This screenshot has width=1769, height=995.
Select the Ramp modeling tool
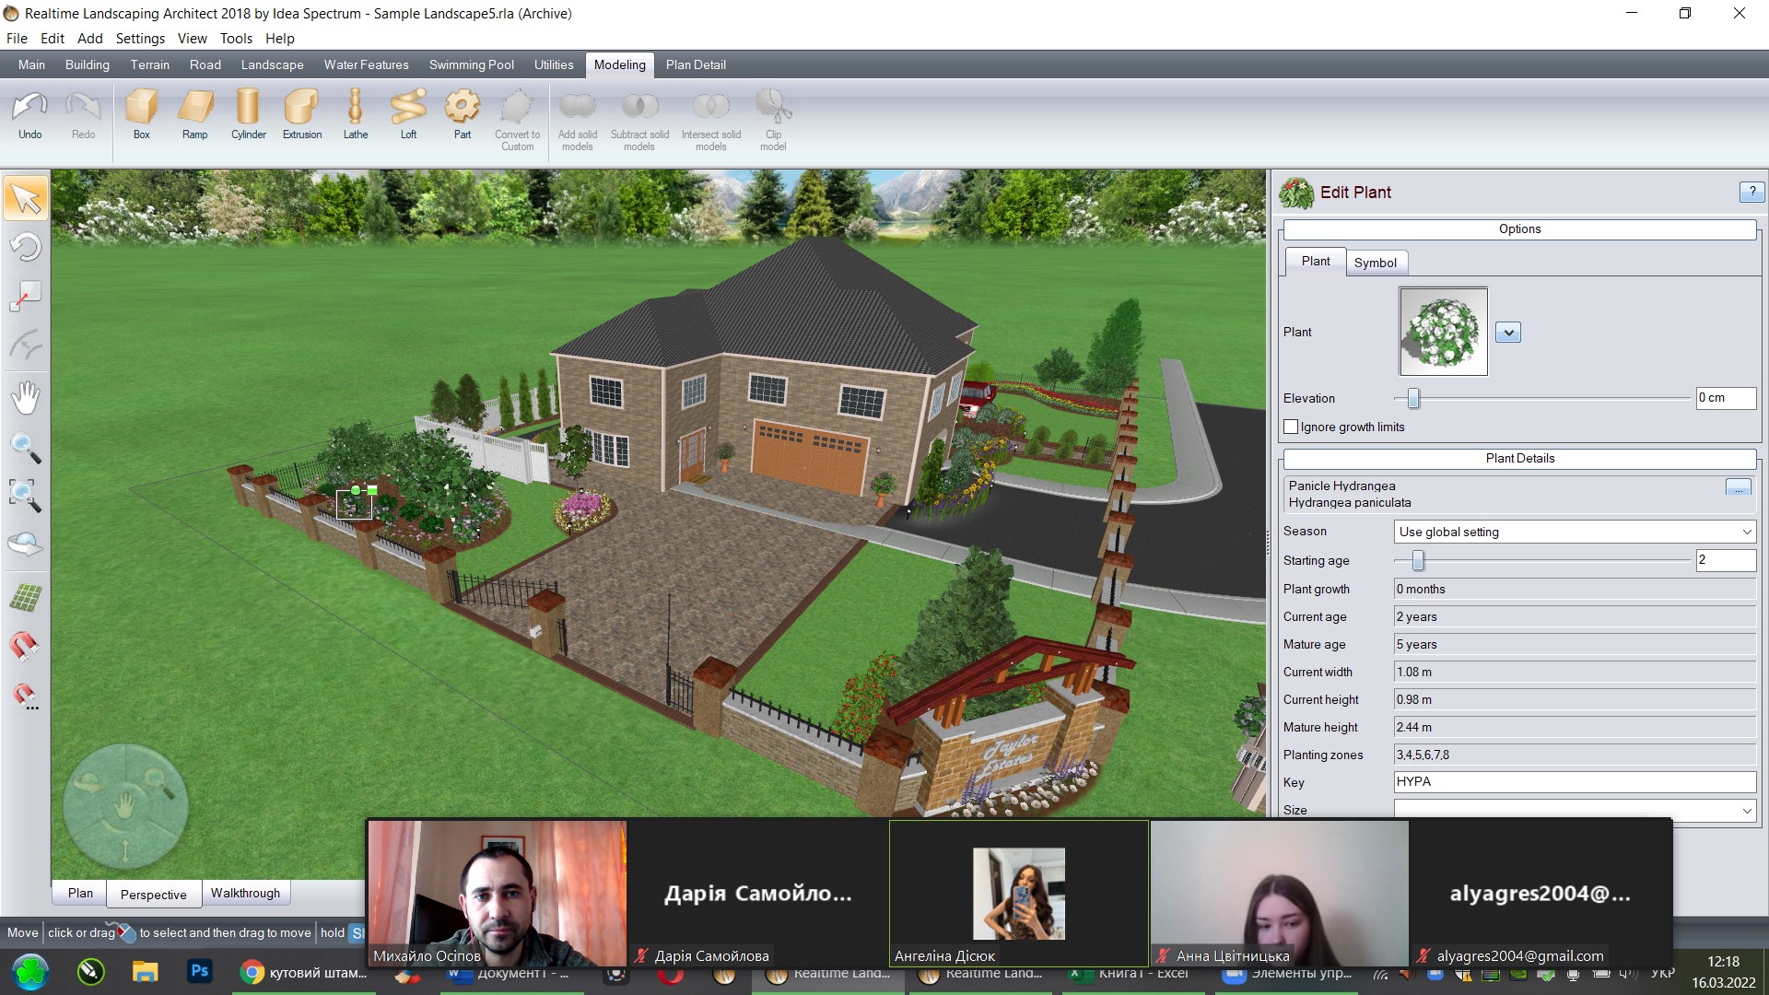point(194,115)
